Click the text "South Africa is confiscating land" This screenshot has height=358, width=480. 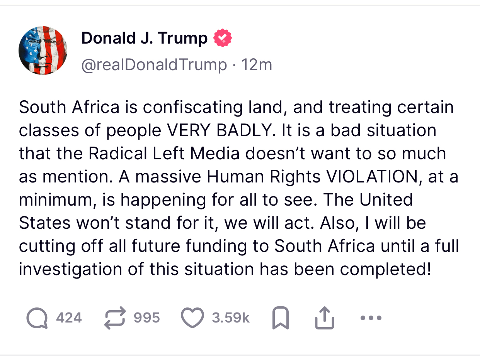click(x=132, y=107)
